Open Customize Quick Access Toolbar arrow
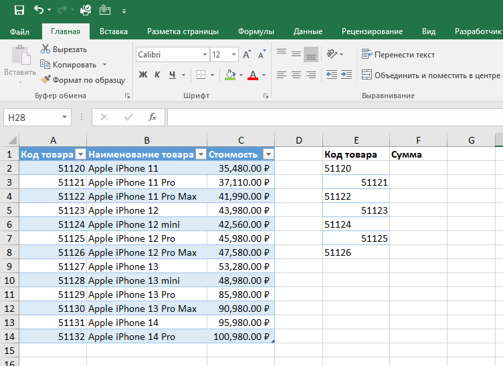Image resolution: width=503 pixels, height=366 pixels. [124, 11]
